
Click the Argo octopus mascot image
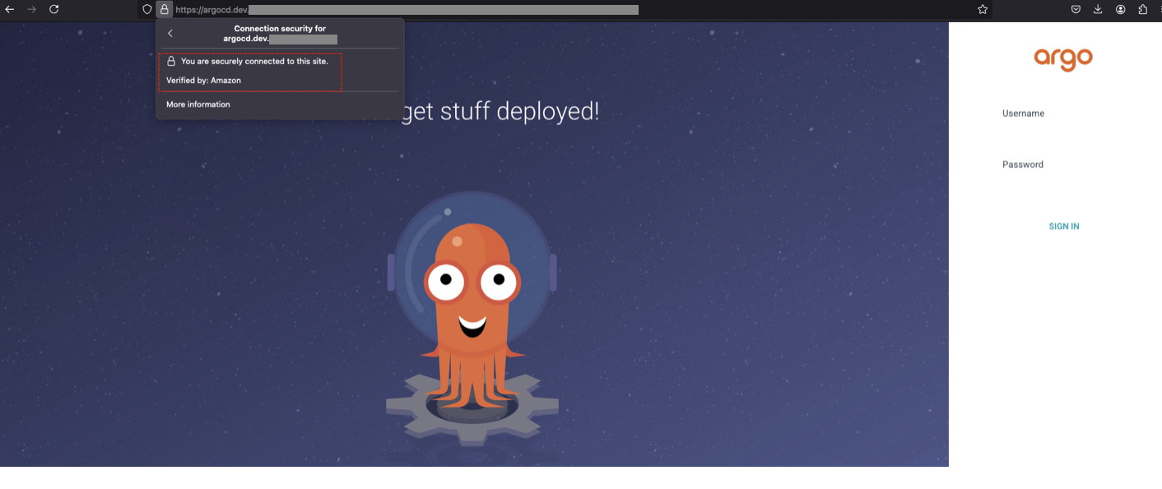(472, 321)
